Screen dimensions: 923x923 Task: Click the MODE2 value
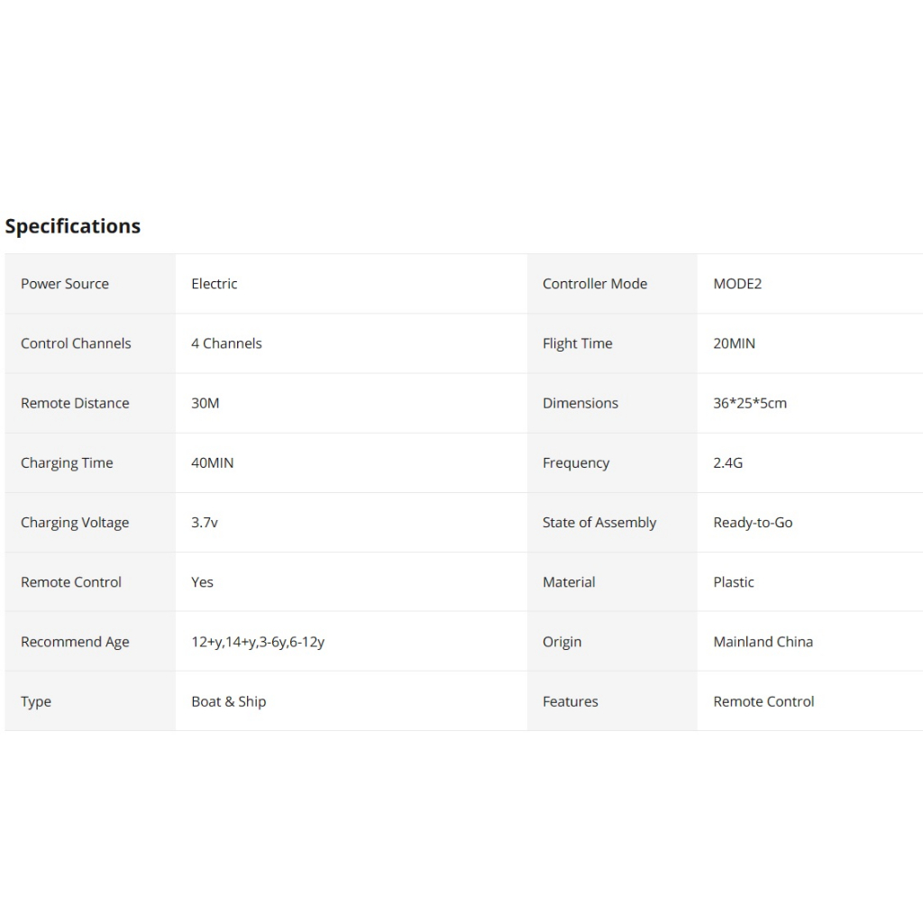click(737, 284)
